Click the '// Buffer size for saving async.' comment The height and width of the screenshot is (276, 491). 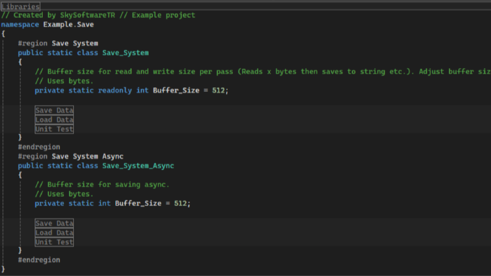click(x=102, y=184)
